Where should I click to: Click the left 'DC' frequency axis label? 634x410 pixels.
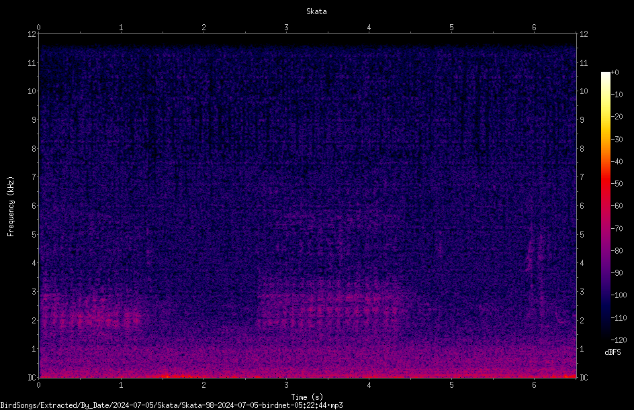click(x=32, y=377)
